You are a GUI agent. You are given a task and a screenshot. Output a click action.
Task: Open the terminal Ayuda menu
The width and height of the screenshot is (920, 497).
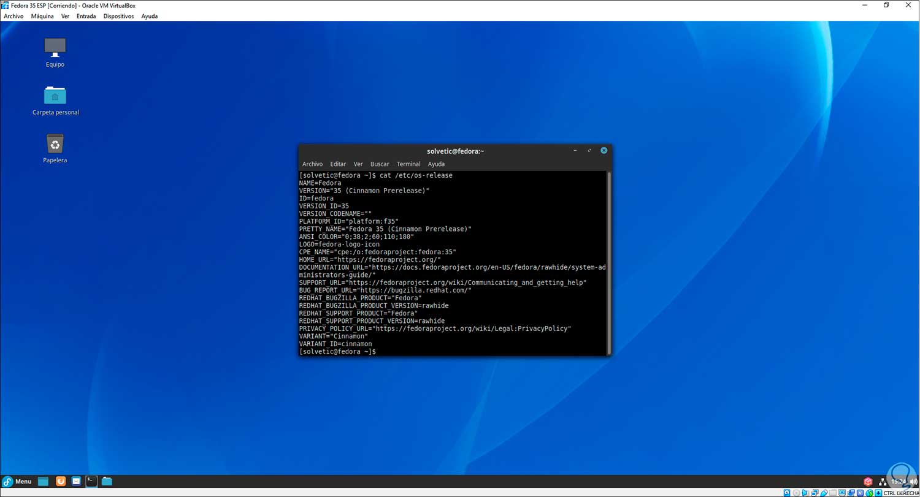(436, 164)
